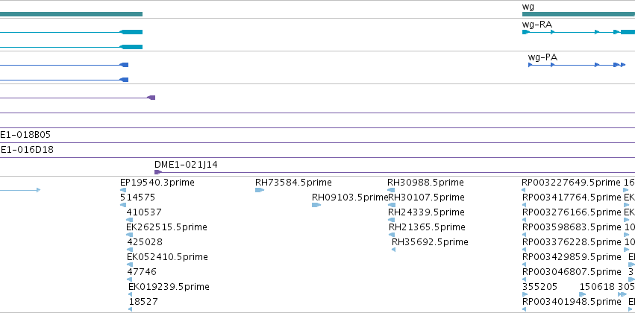
Task: Select the purple exon block below transcripts
Action: coord(151,98)
